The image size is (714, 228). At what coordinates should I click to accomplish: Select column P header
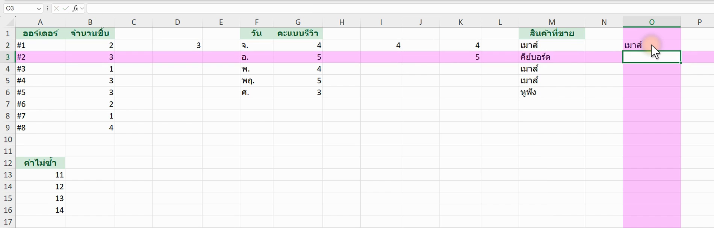coord(699,22)
